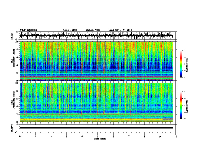Click time axis tick label "3"
Screen dimensions: 198x153
[66, 136]
